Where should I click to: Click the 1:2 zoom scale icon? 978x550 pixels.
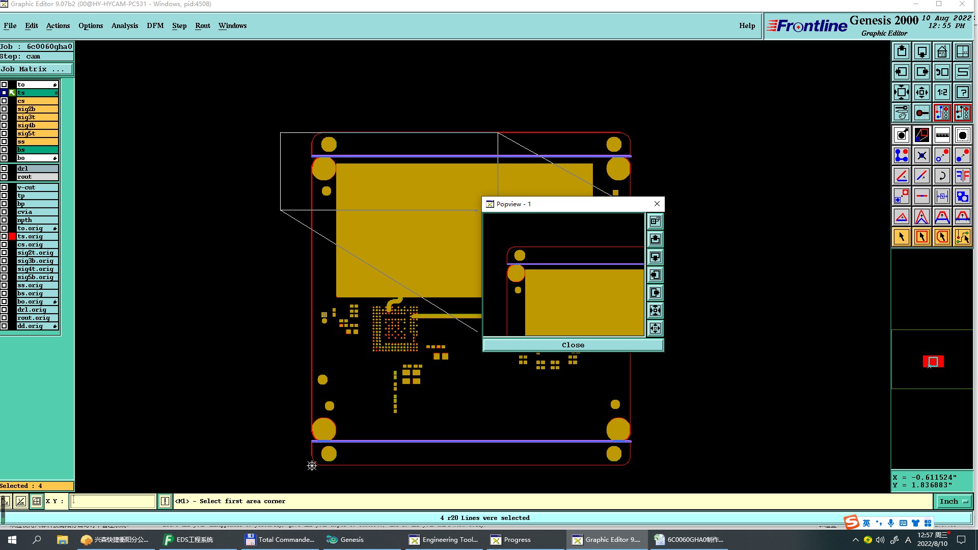(942, 92)
